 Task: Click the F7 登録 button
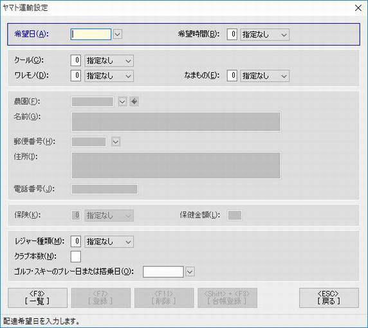click(x=101, y=298)
